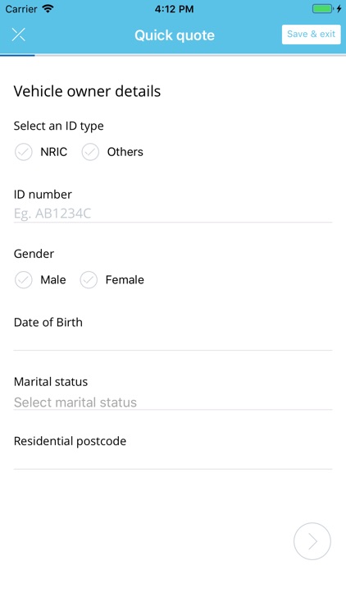Tap the Quick quote header title
346x616 pixels.
pos(175,35)
